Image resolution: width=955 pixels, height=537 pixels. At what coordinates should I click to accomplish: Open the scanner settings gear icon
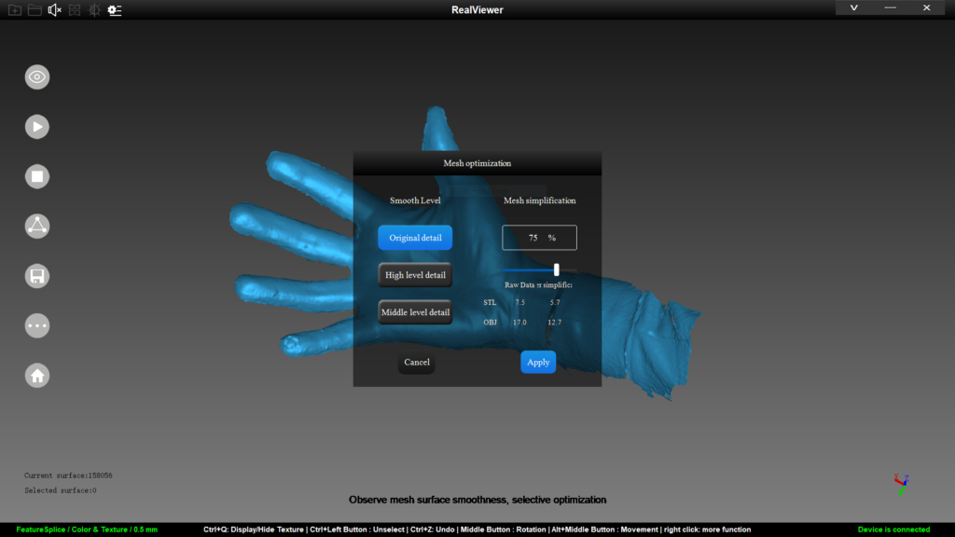coord(114,9)
